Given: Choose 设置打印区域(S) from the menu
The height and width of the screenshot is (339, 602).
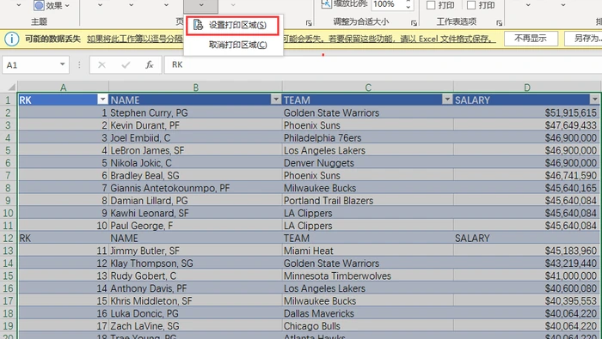Looking at the screenshot, I should coord(233,25).
